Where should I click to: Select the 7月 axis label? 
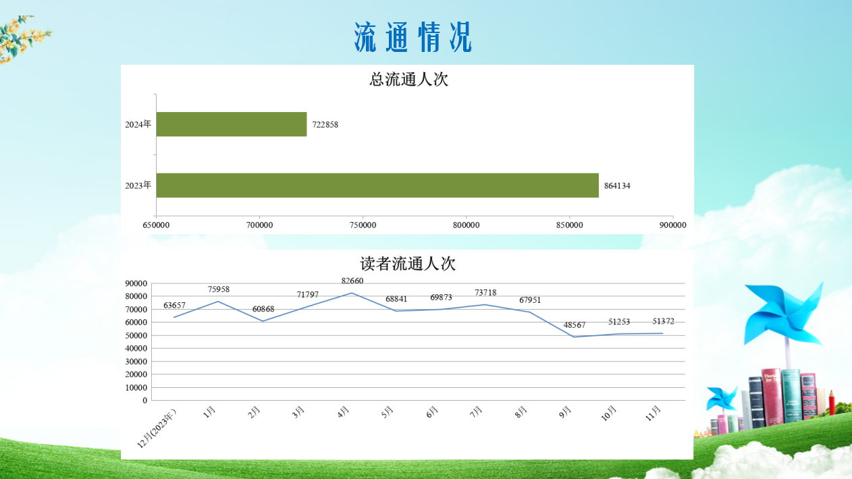(x=477, y=412)
